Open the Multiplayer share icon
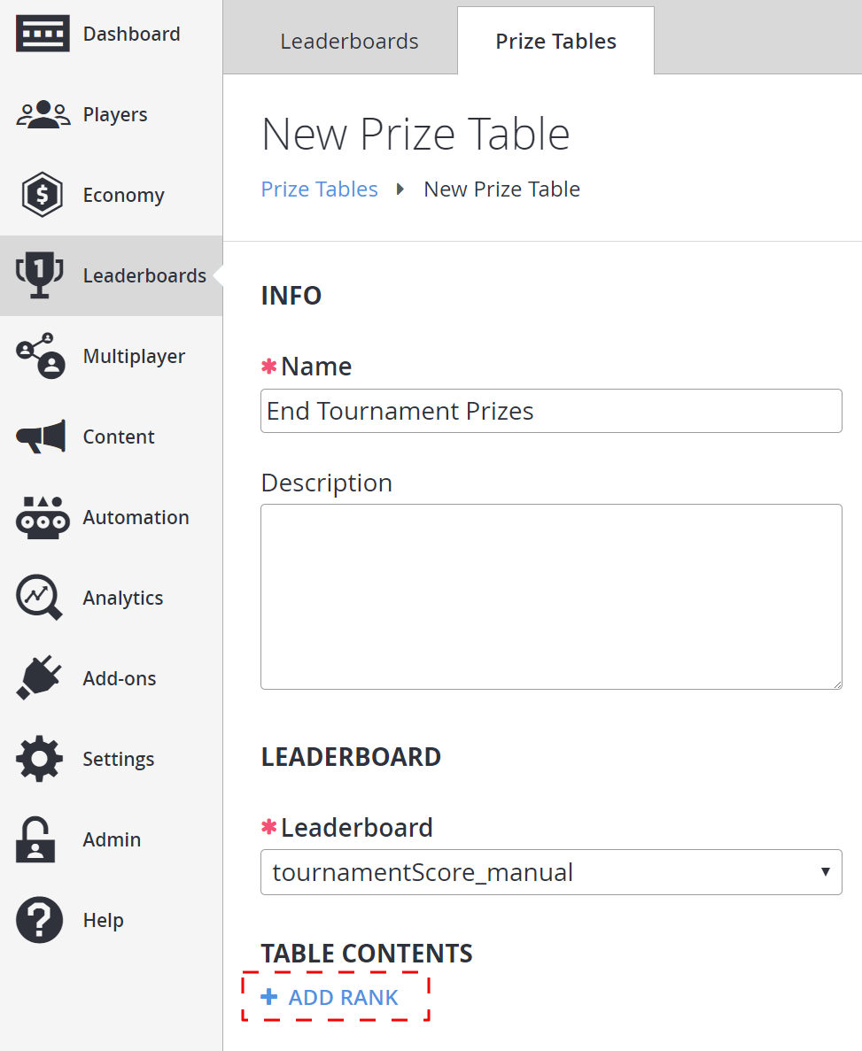The image size is (862, 1051). [x=41, y=355]
